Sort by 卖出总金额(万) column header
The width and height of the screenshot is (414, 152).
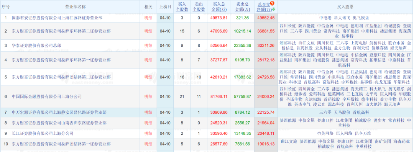click(x=242, y=7)
